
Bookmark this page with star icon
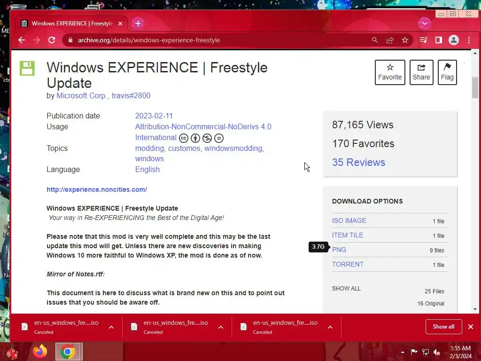point(405,40)
